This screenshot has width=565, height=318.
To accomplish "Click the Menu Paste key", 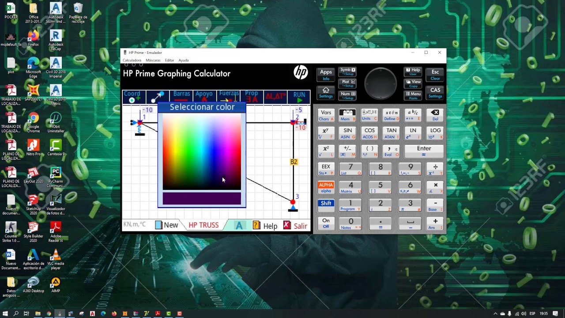I will pos(413,95).
